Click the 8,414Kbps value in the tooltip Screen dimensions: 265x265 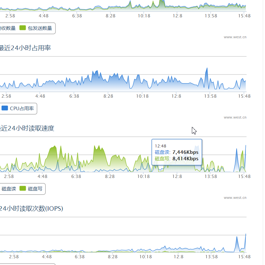click(185, 158)
